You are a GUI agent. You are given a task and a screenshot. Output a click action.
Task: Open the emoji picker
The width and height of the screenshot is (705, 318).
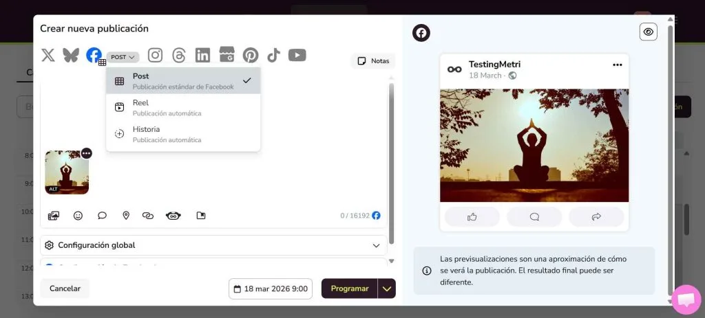click(78, 216)
